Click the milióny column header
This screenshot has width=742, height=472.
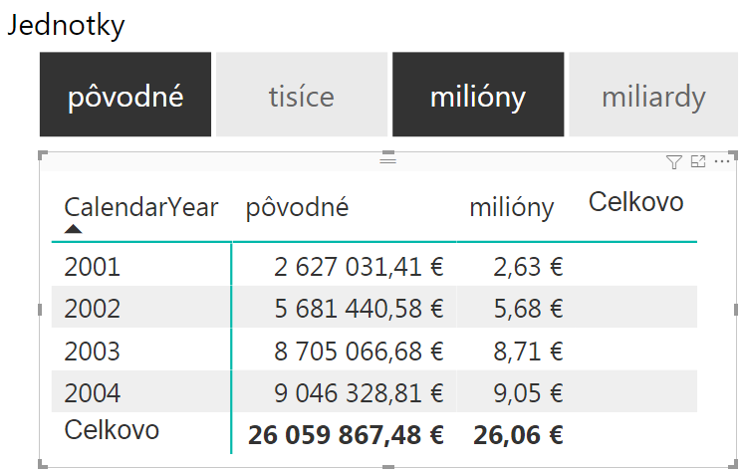pos(512,207)
